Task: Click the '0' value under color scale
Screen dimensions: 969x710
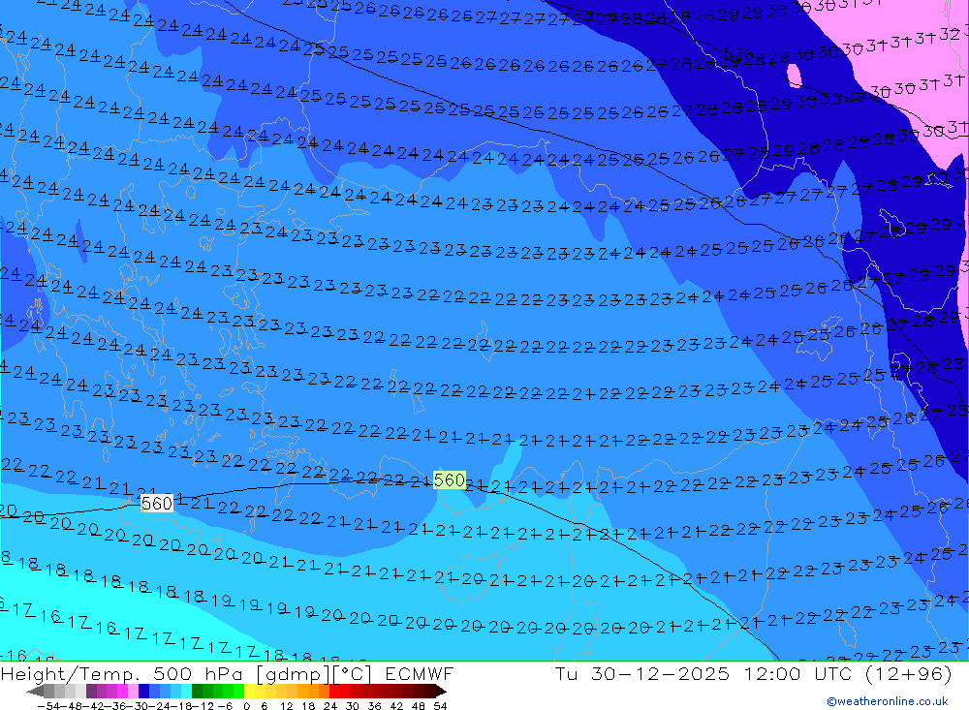Action: pos(246,706)
